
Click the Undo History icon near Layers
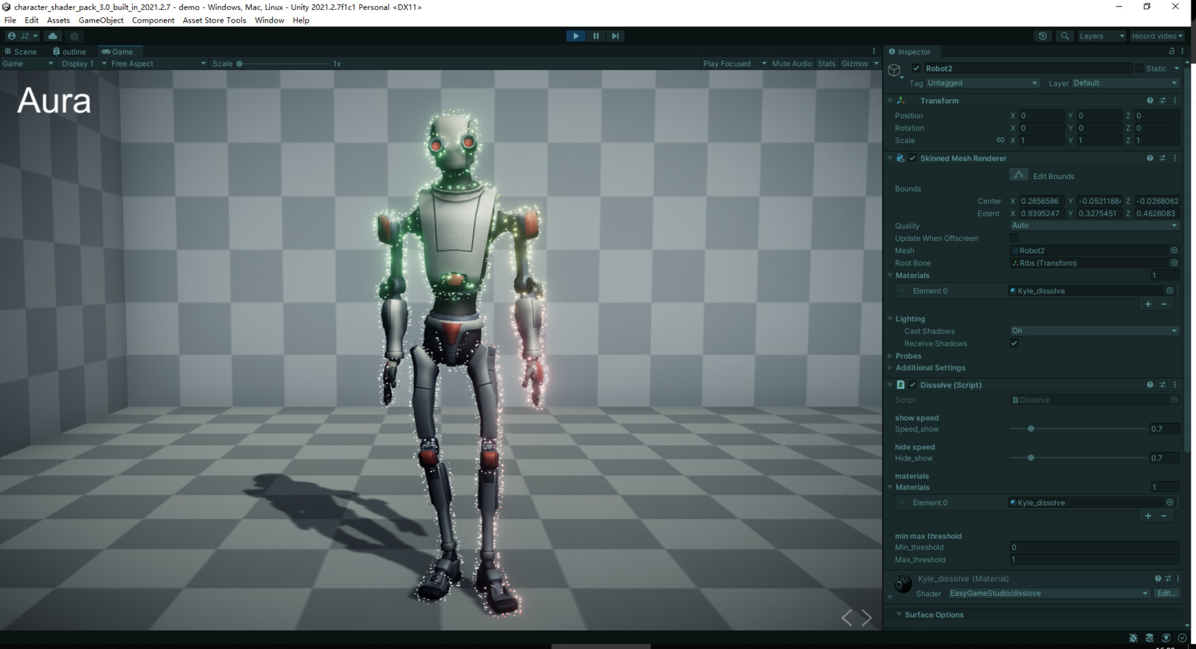tap(1043, 36)
